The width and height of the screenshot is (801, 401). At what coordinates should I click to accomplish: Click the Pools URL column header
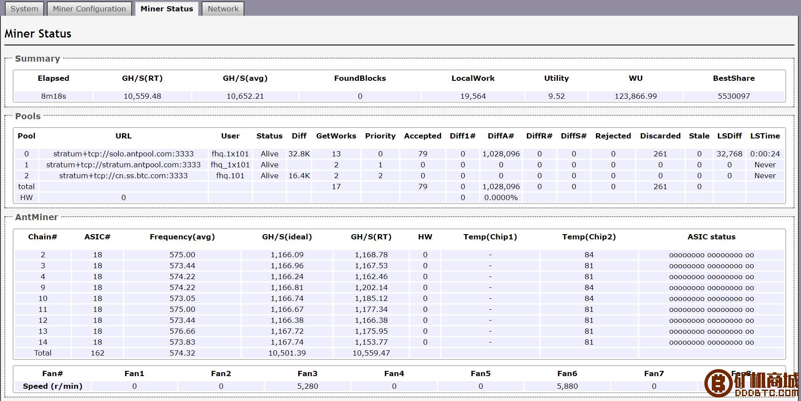pos(123,136)
